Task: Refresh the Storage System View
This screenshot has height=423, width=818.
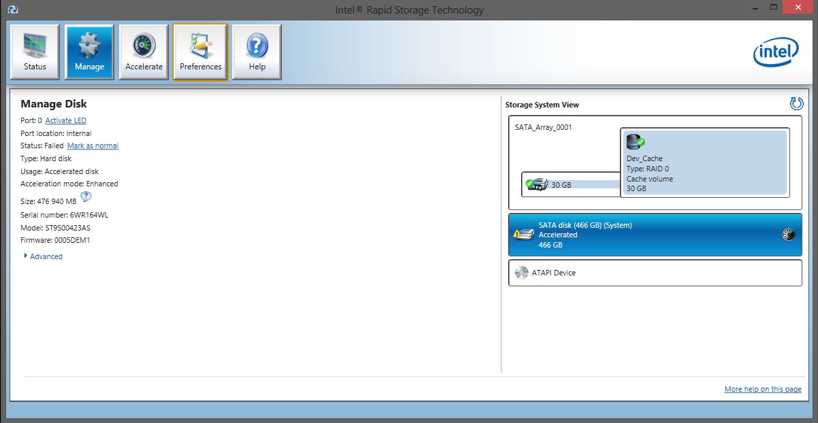Action: [x=796, y=103]
